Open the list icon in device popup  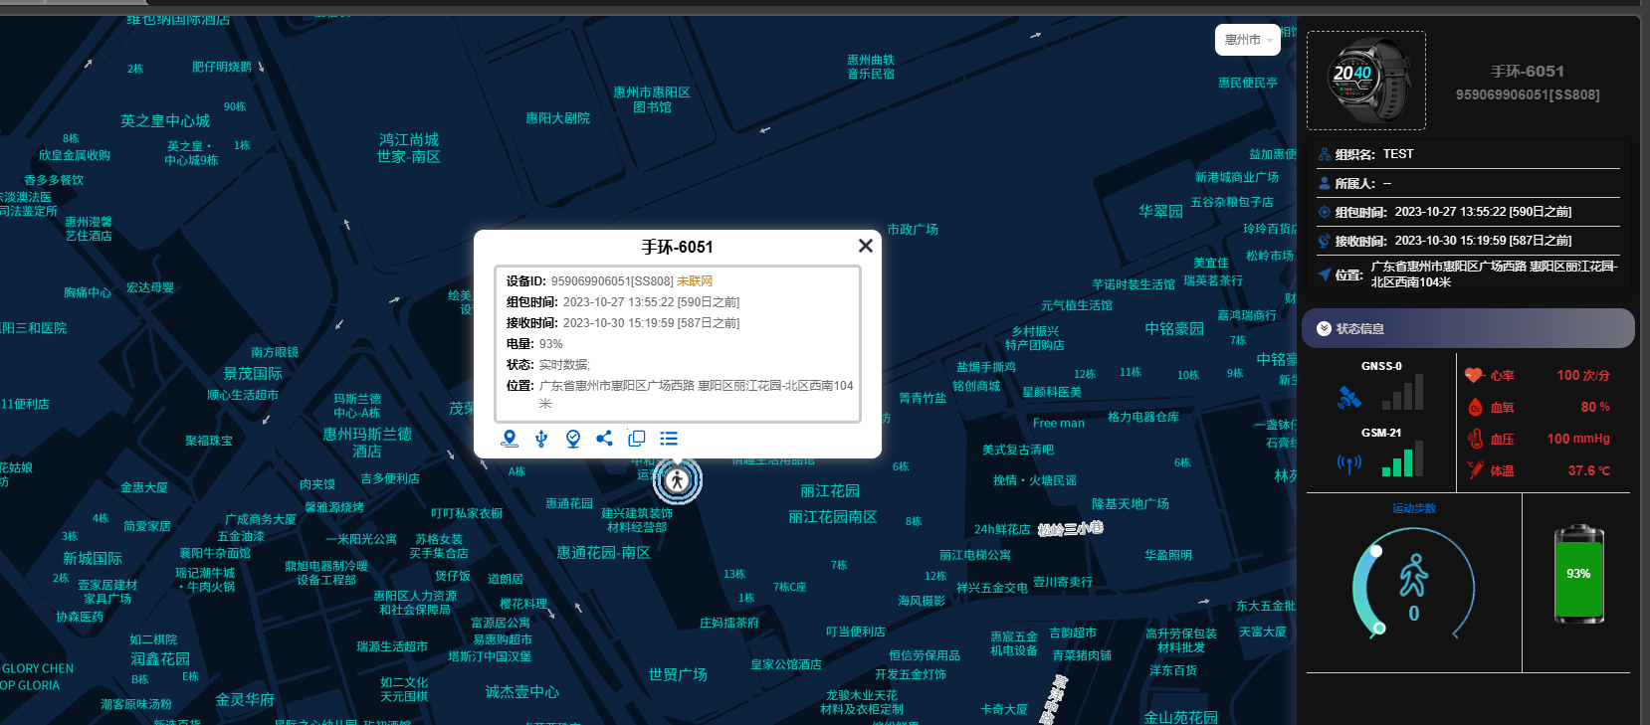click(x=669, y=439)
